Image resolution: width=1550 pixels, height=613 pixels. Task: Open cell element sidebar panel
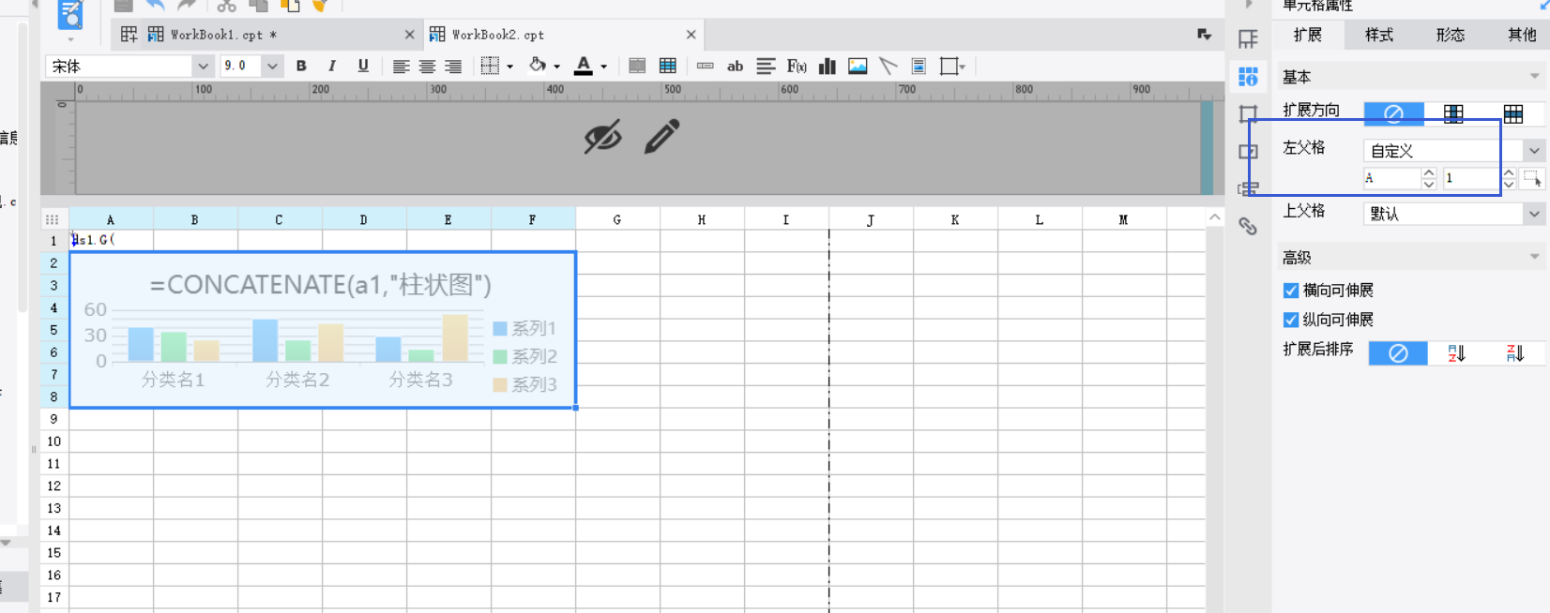[1248, 38]
